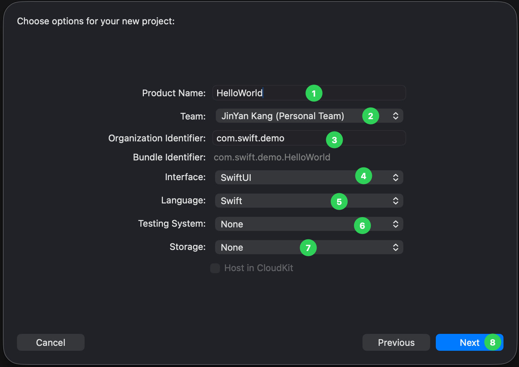
Task: Click the Product Name text field
Action: point(309,93)
